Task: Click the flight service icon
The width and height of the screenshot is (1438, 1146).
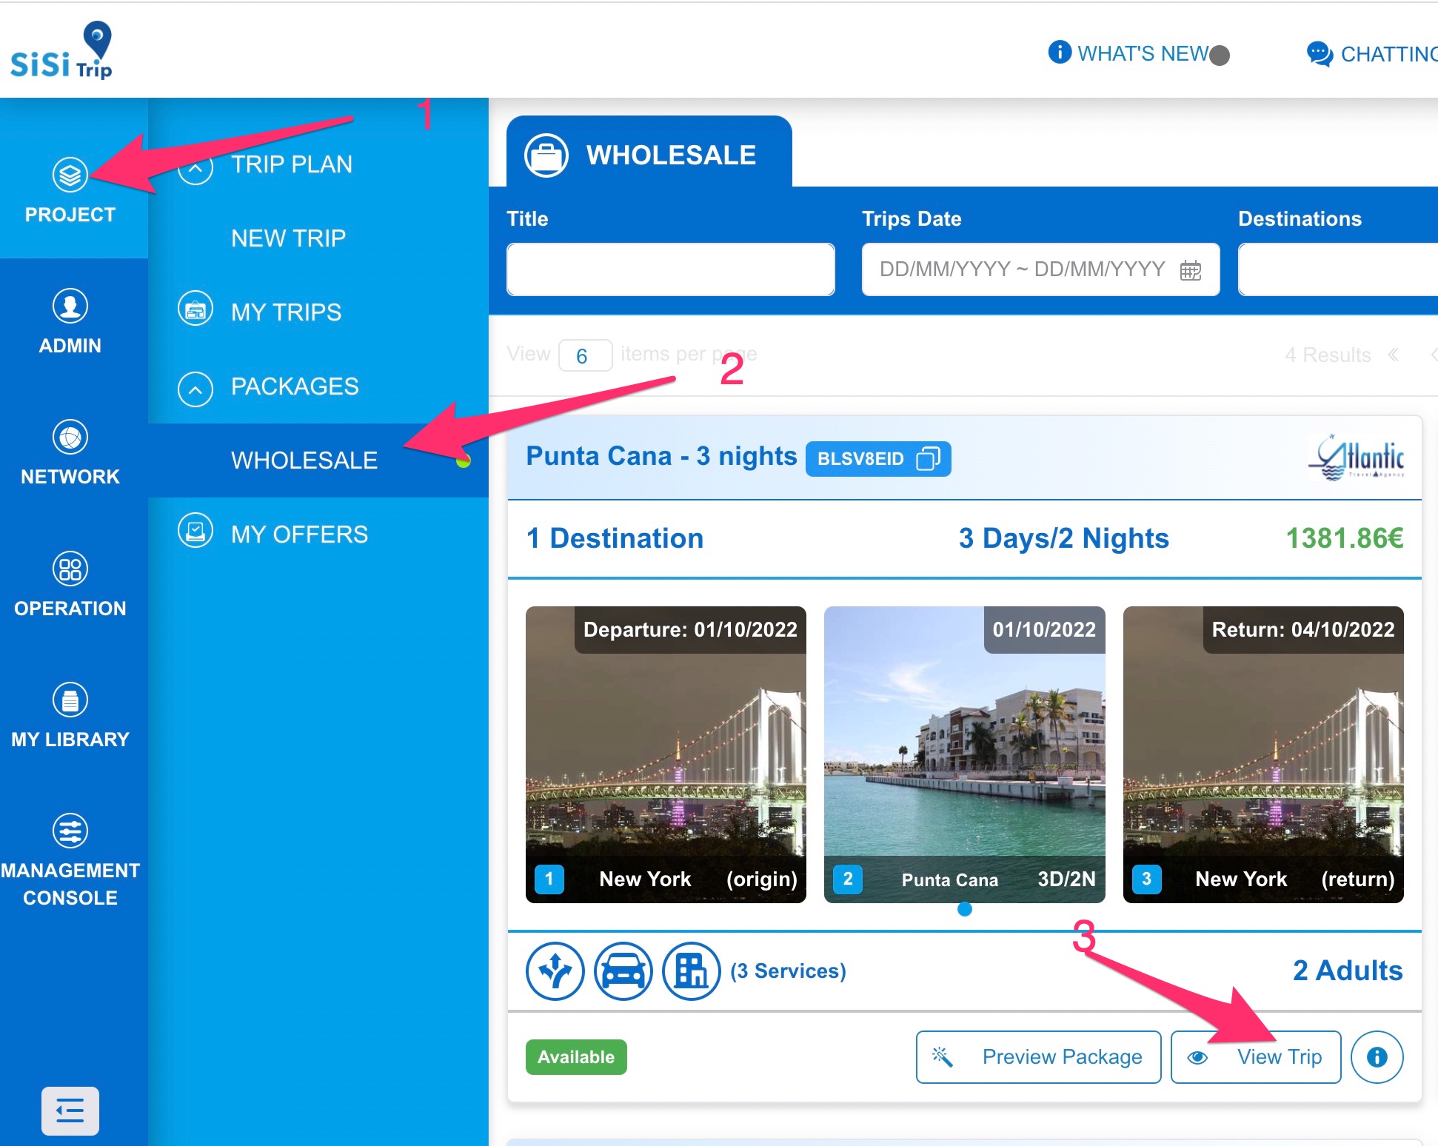Action: 555,971
